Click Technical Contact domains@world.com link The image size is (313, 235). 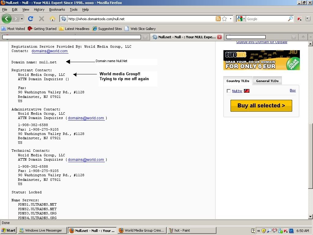(x=86, y=160)
